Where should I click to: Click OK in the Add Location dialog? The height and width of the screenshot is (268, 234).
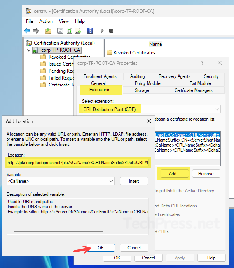click(x=101, y=248)
